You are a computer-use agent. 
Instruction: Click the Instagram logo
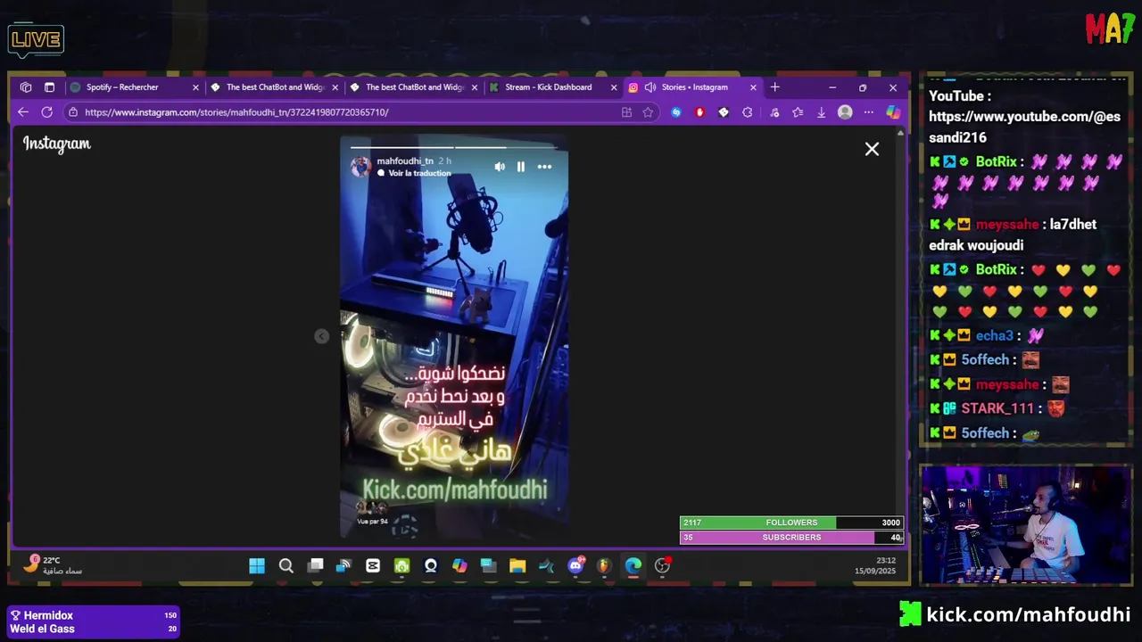(x=57, y=144)
